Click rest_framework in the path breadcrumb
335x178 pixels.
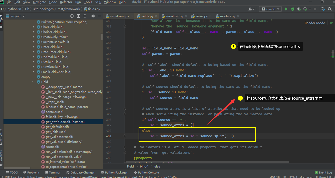(69, 9)
